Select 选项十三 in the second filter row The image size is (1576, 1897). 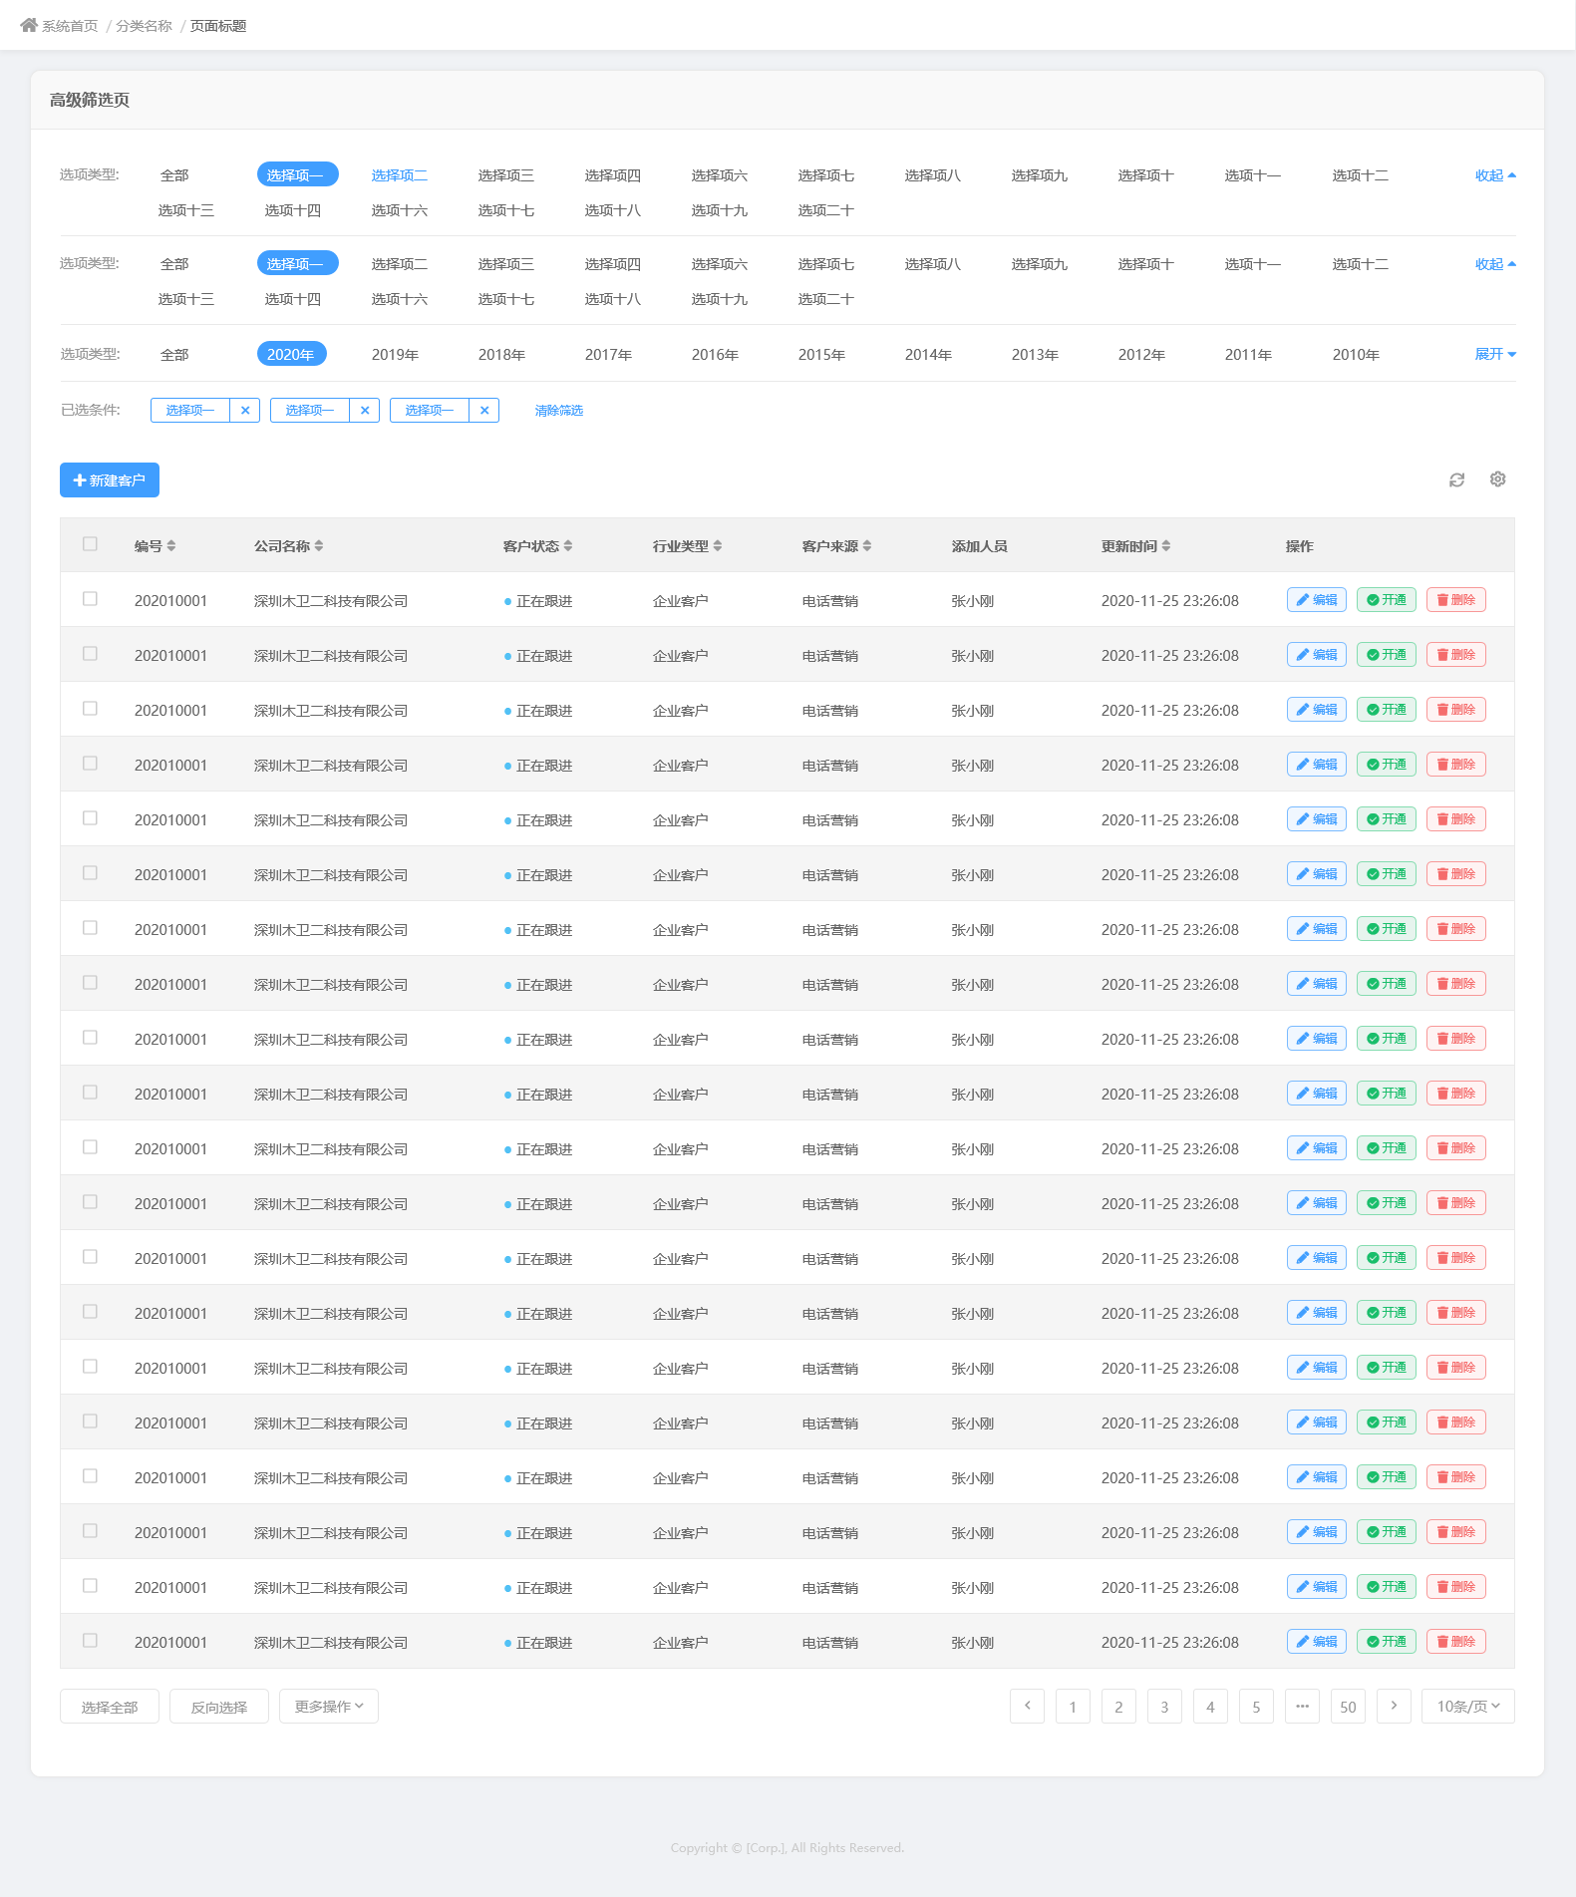[x=186, y=299]
